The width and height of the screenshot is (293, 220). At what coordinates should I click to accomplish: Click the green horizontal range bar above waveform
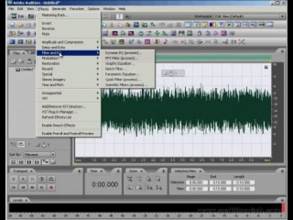tap(213, 58)
